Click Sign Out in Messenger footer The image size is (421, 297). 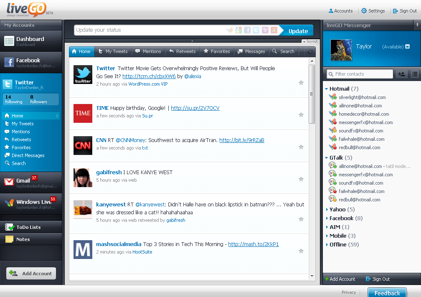pyautogui.click(x=378, y=279)
